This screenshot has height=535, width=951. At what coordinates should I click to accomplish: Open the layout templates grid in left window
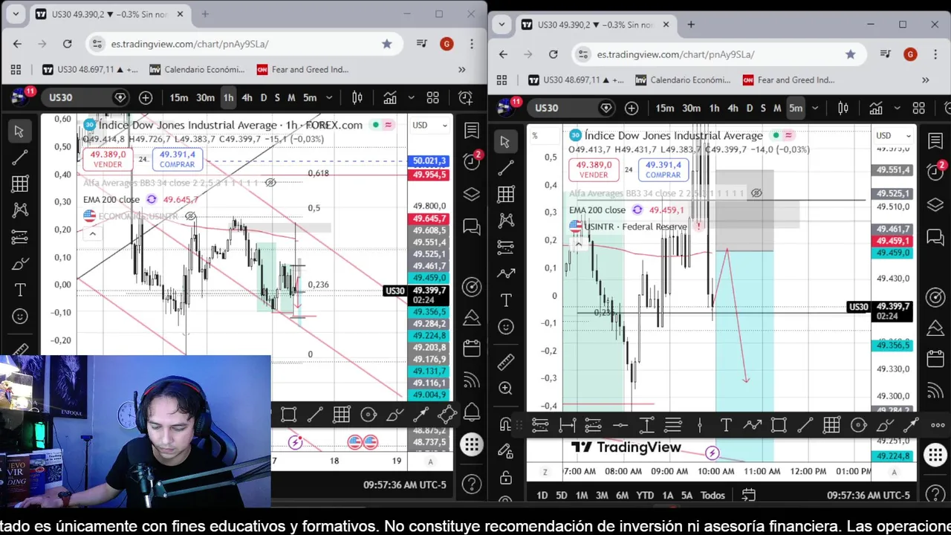(432, 97)
